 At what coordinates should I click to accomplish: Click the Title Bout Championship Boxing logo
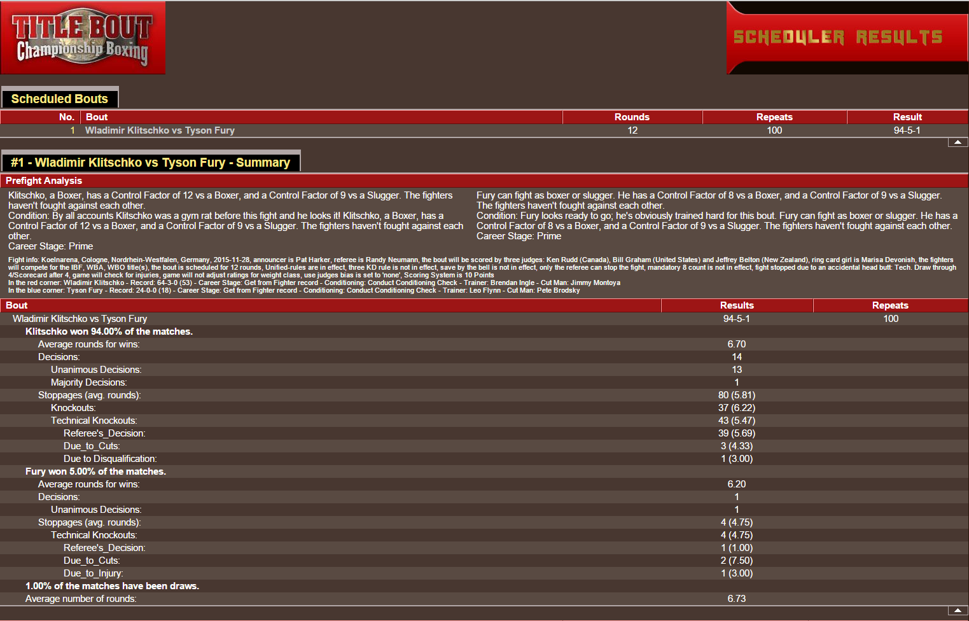click(x=83, y=38)
